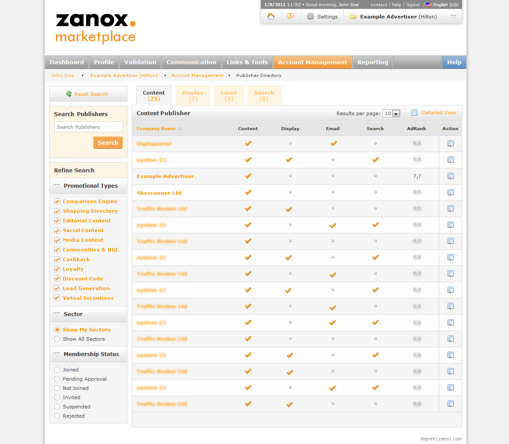Click John Doe in the breadcrumb

[63, 76]
